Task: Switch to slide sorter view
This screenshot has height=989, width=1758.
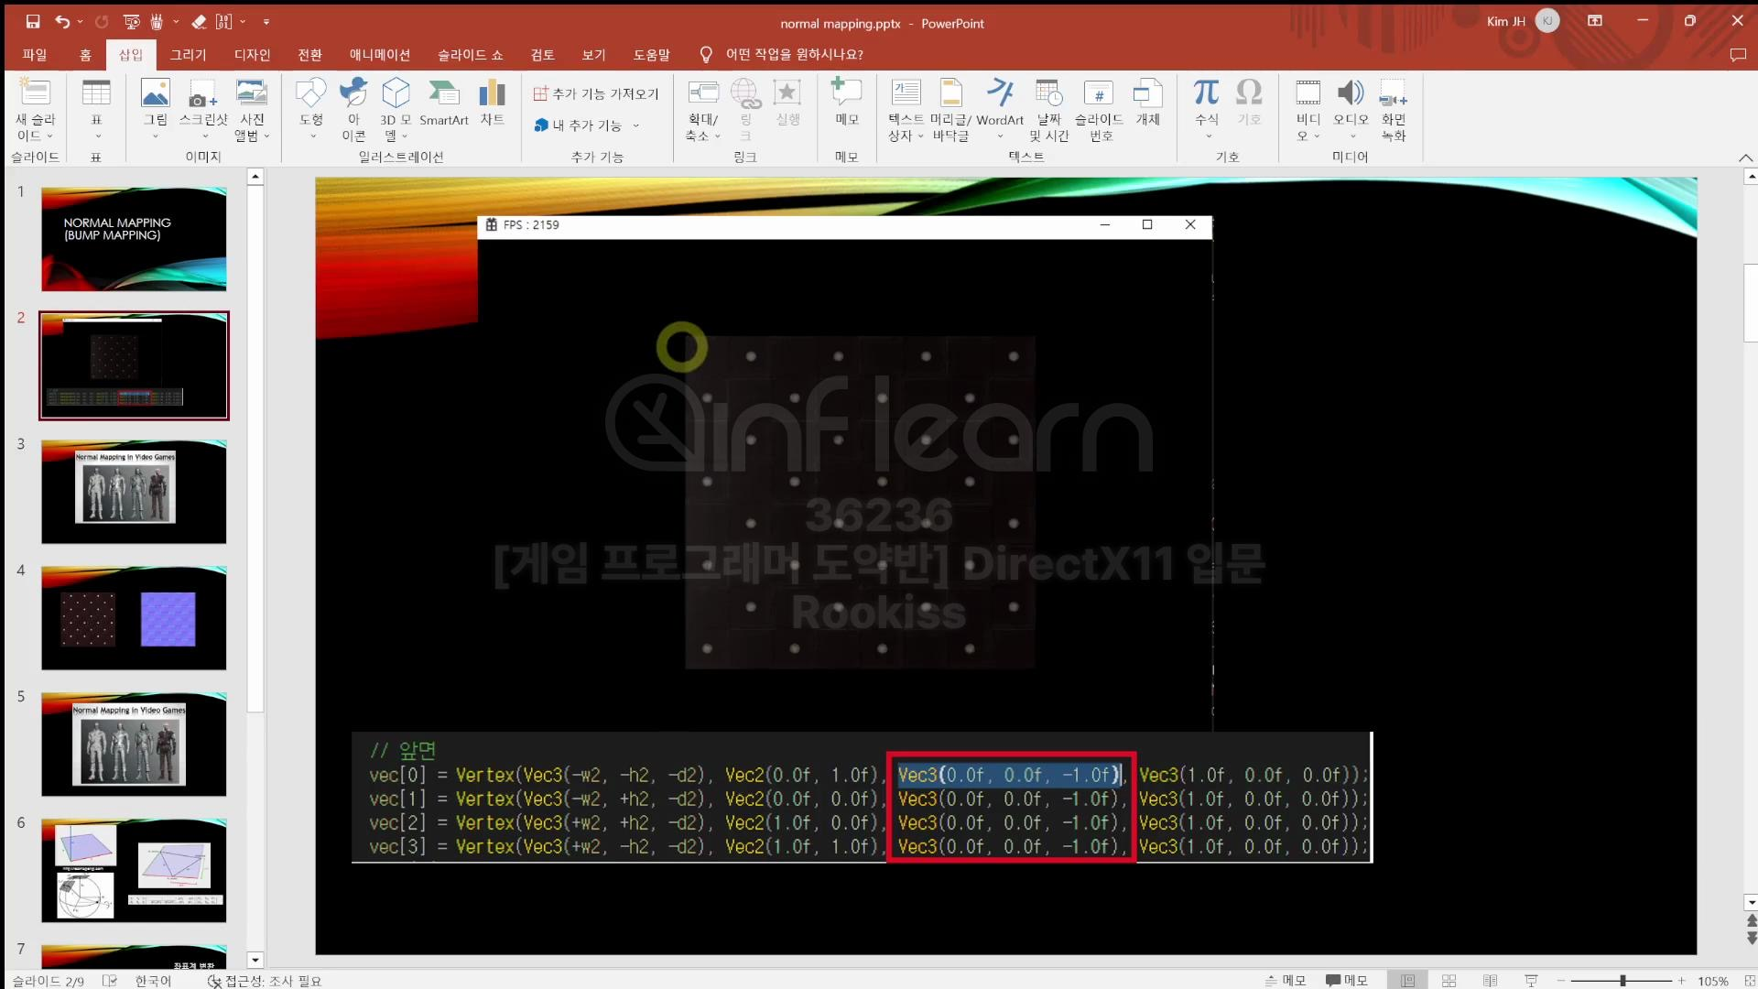Action: [x=1449, y=981]
